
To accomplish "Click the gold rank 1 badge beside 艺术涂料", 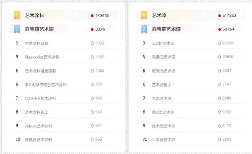I will click(x=17, y=15).
